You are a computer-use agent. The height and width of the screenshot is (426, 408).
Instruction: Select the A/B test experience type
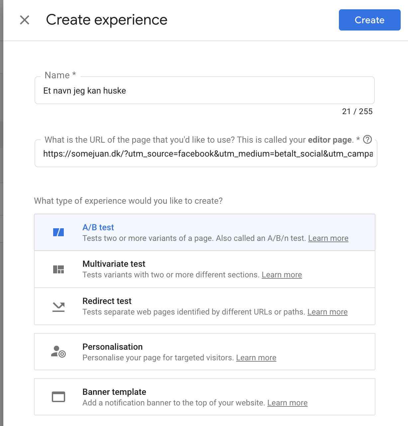coord(205,232)
